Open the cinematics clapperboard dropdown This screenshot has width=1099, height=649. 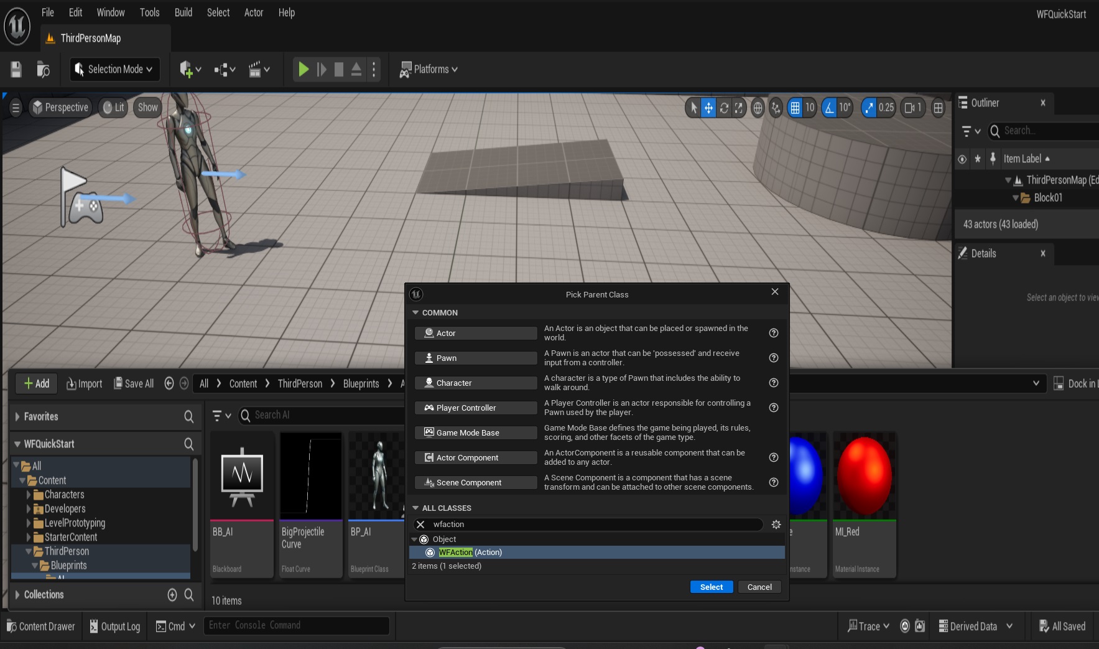259,69
